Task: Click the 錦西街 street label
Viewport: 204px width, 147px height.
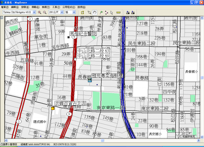Action: pyautogui.click(x=11, y=21)
